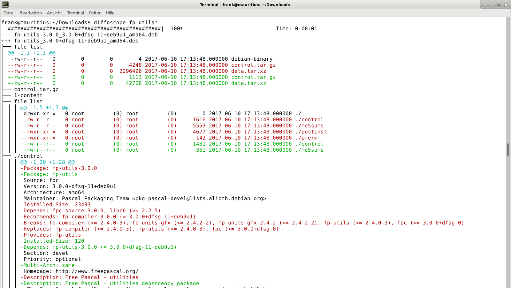Click the shade (roll-up) arrow icon
This screenshot has width=511, height=288.
pyautogui.click(x=485, y=5)
